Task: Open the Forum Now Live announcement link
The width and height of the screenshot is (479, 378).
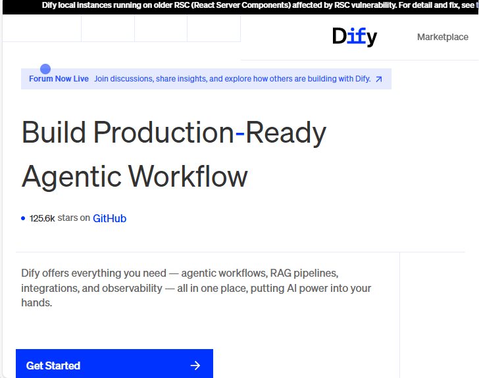Action: coord(206,79)
